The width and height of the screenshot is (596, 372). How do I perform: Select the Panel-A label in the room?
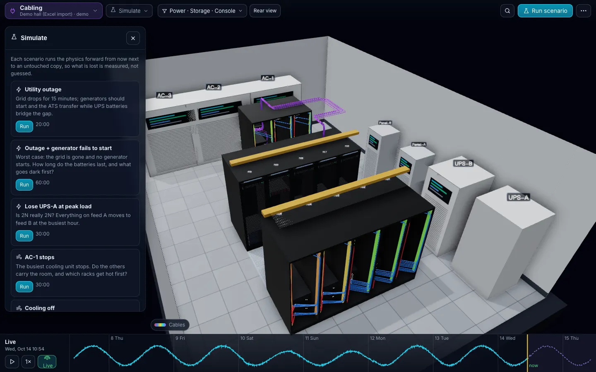coord(419,144)
